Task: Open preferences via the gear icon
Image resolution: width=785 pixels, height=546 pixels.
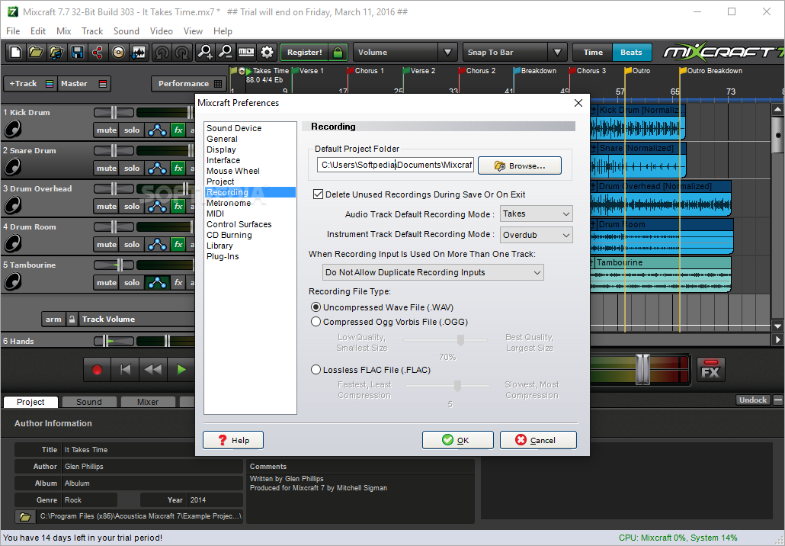Action: tap(268, 52)
